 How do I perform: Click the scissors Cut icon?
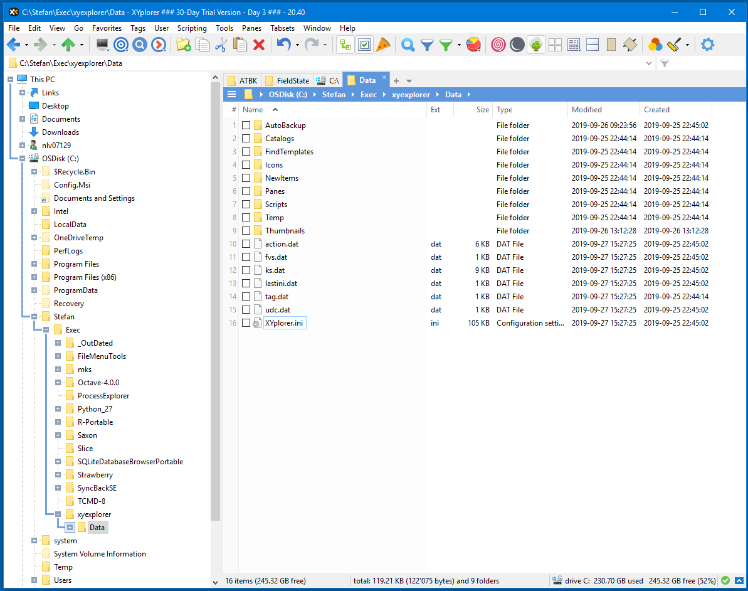coord(221,45)
